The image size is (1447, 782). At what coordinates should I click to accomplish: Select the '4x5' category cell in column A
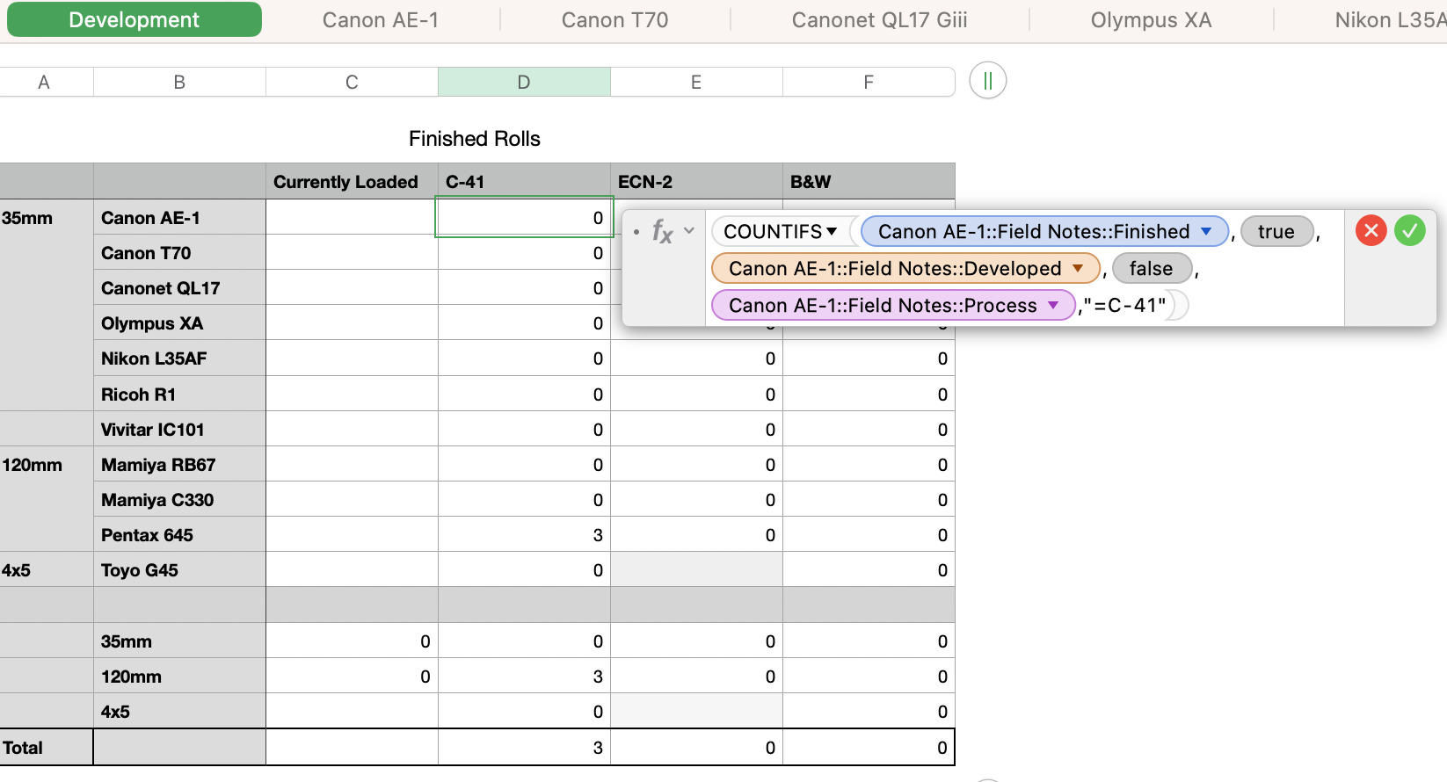(47, 569)
